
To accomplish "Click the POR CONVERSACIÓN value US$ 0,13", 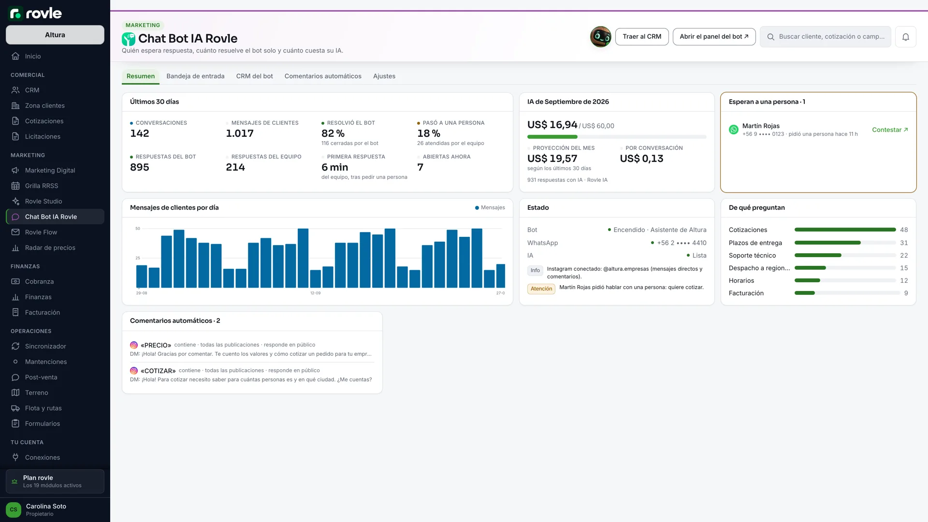I will (642, 159).
